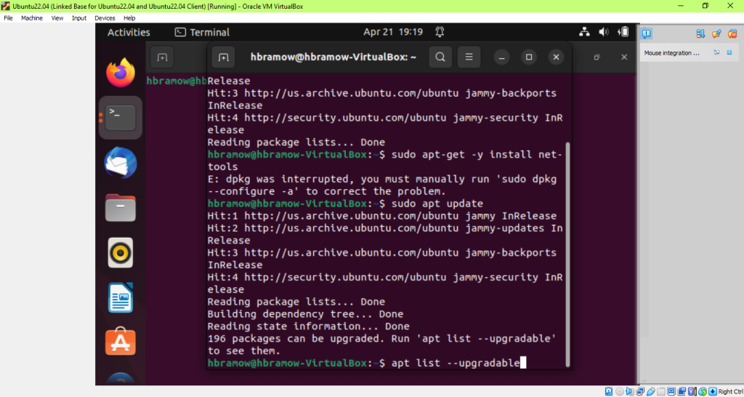This screenshot has height=397, width=744.
Task: Open the VirtualBox Machine menu
Action: (32, 17)
